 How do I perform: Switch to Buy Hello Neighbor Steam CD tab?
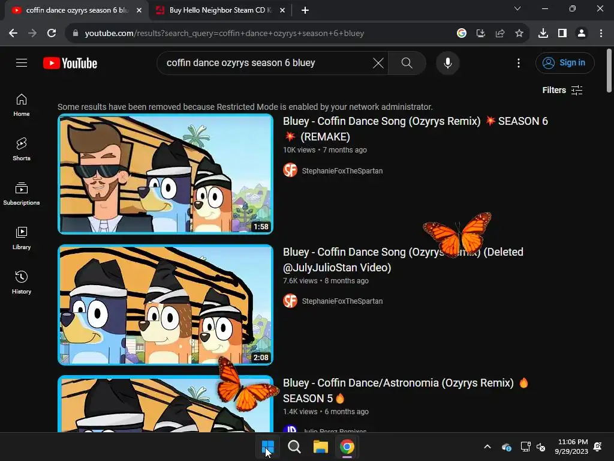(220, 10)
